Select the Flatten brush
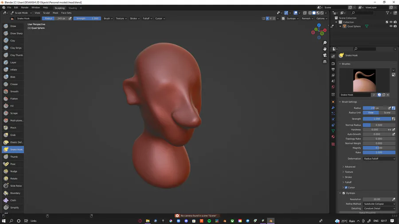399x224 pixels. click(13, 99)
